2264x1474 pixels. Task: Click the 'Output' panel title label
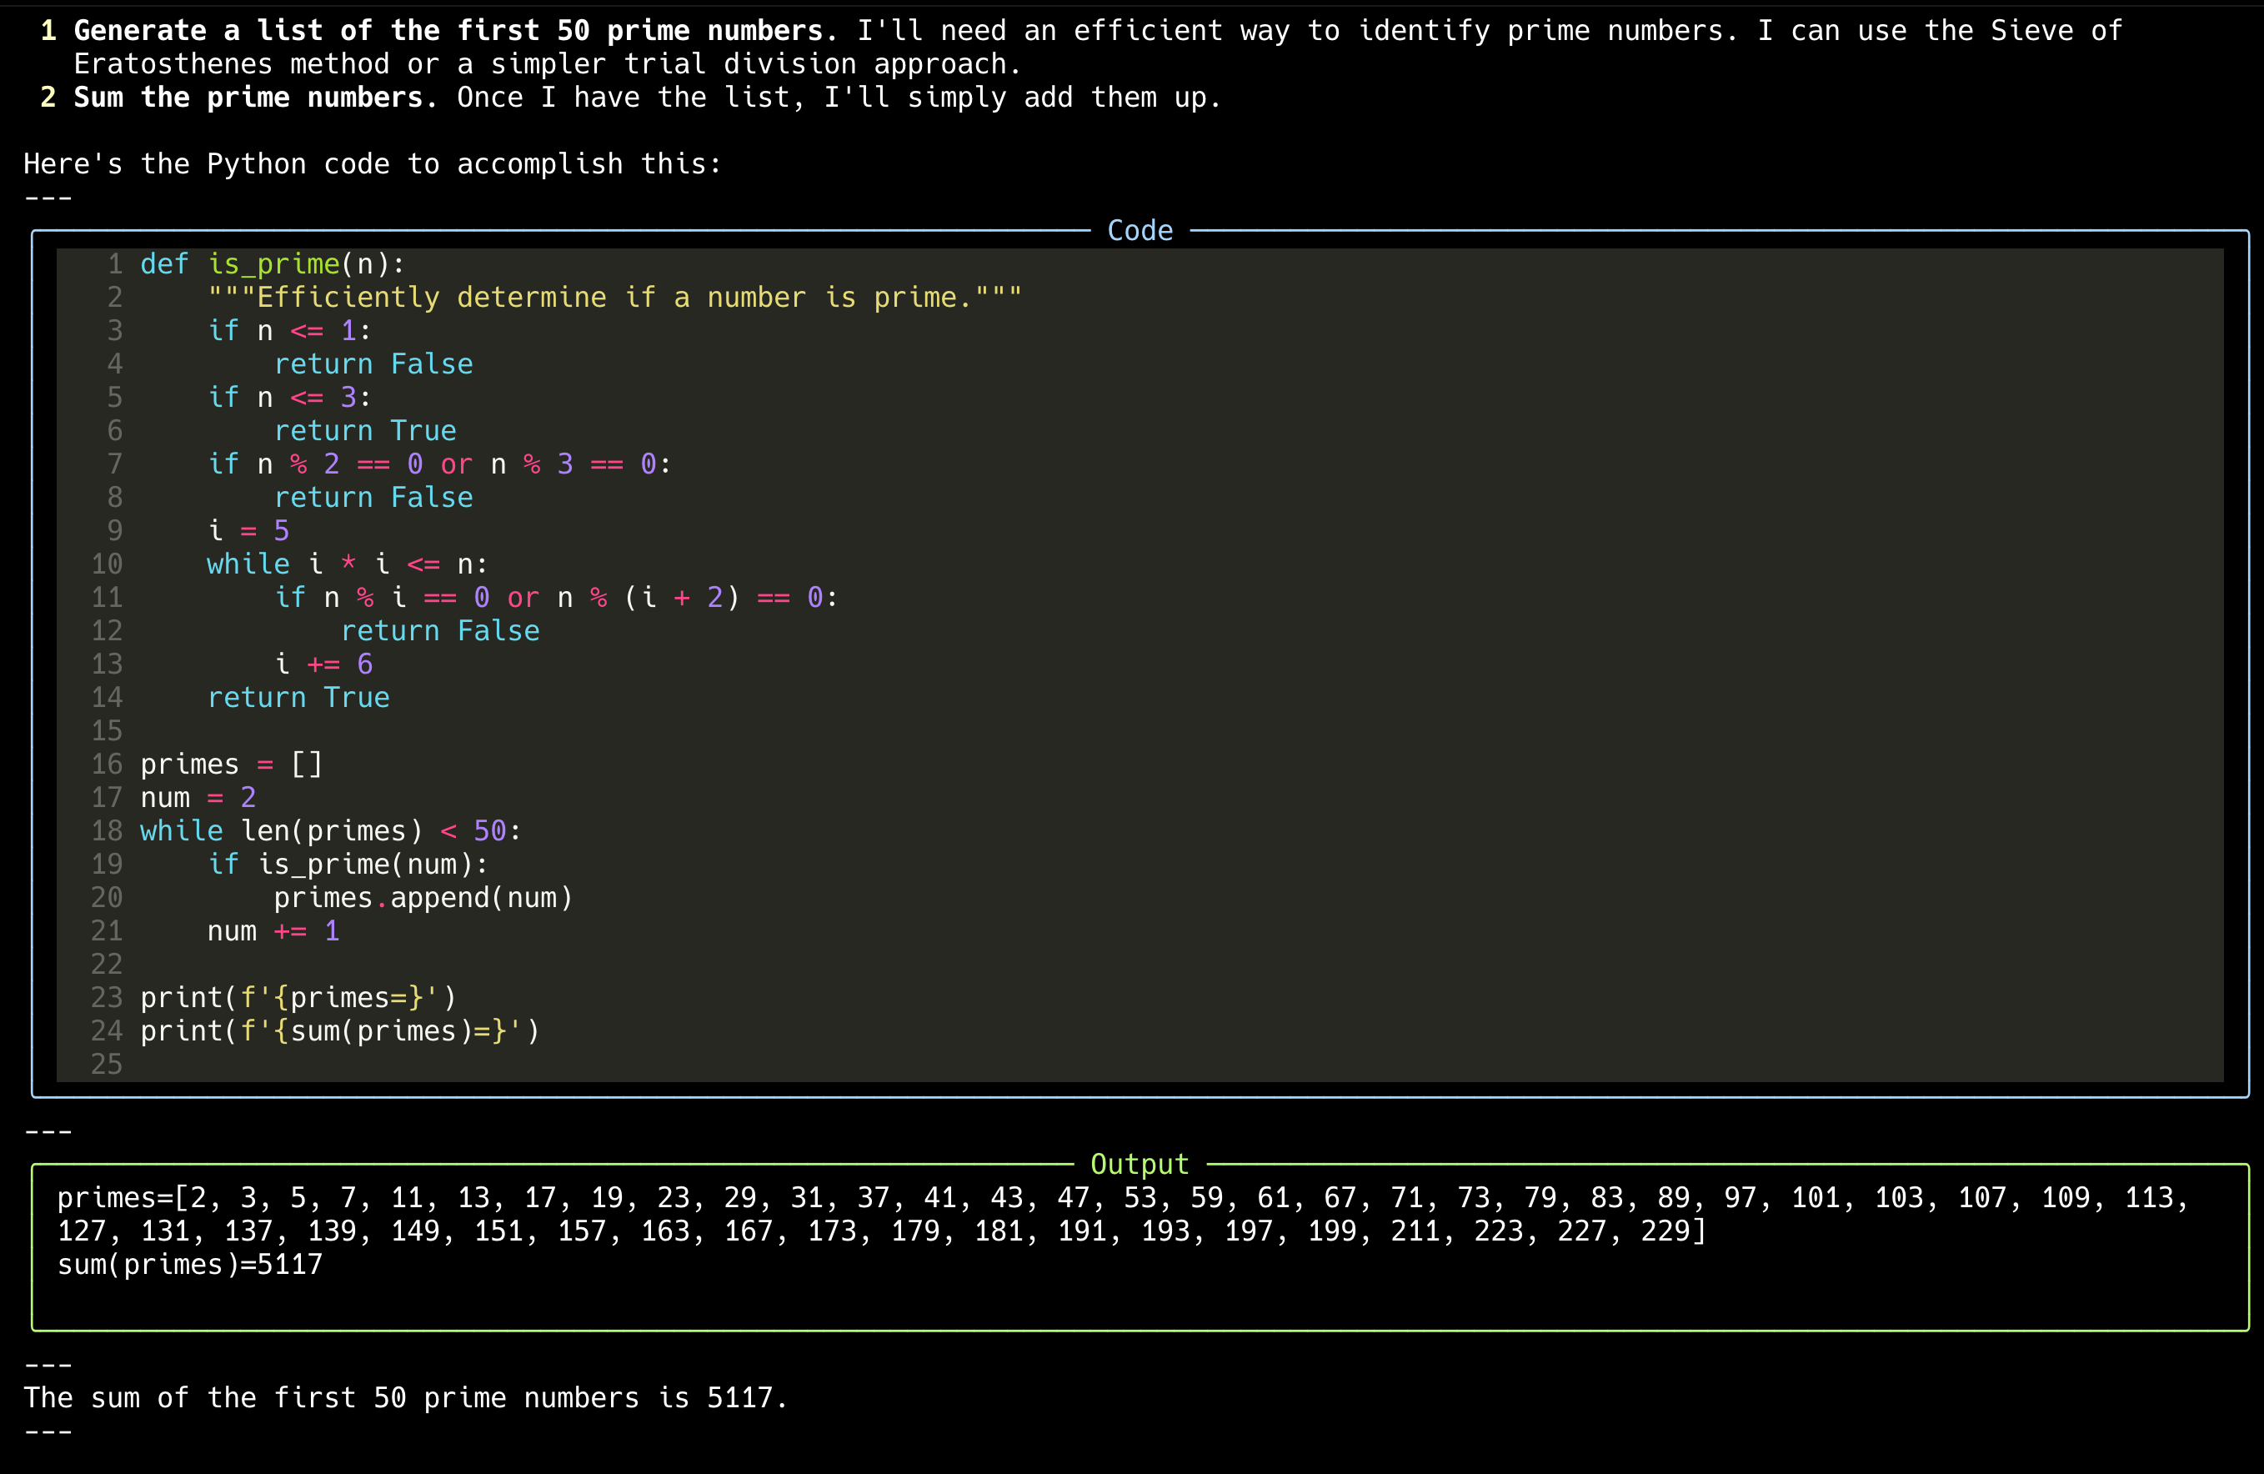pos(1140,1164)
